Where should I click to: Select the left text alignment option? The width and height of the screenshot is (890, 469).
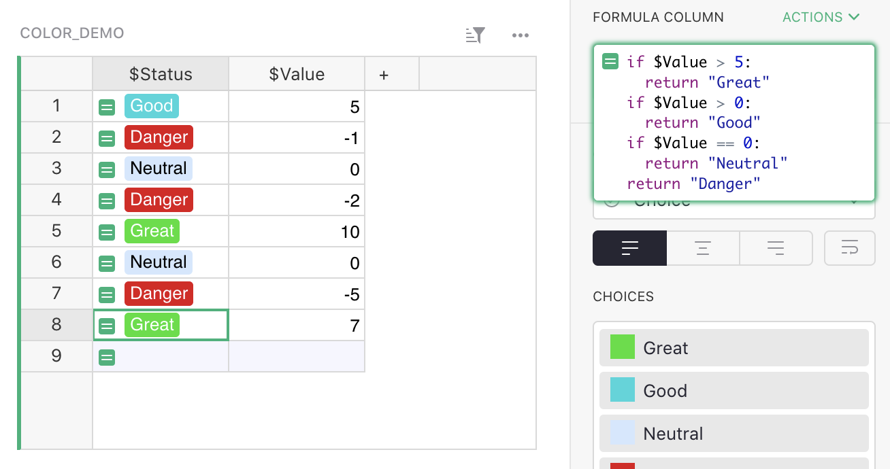[x=629, y=247]
